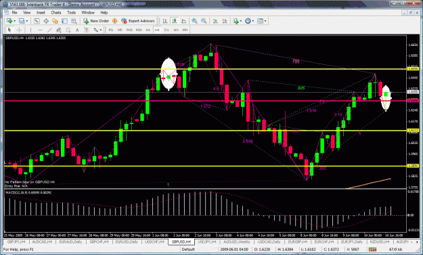Switch to the AUDCAD,H4 chart tab
The height and width of the screenshot is (255, 423).
click(42, 241)
